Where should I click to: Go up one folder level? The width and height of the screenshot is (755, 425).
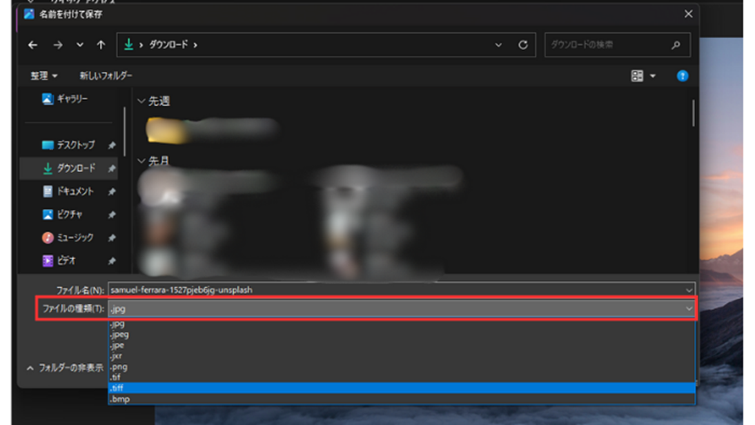click(x=101, y=45)
